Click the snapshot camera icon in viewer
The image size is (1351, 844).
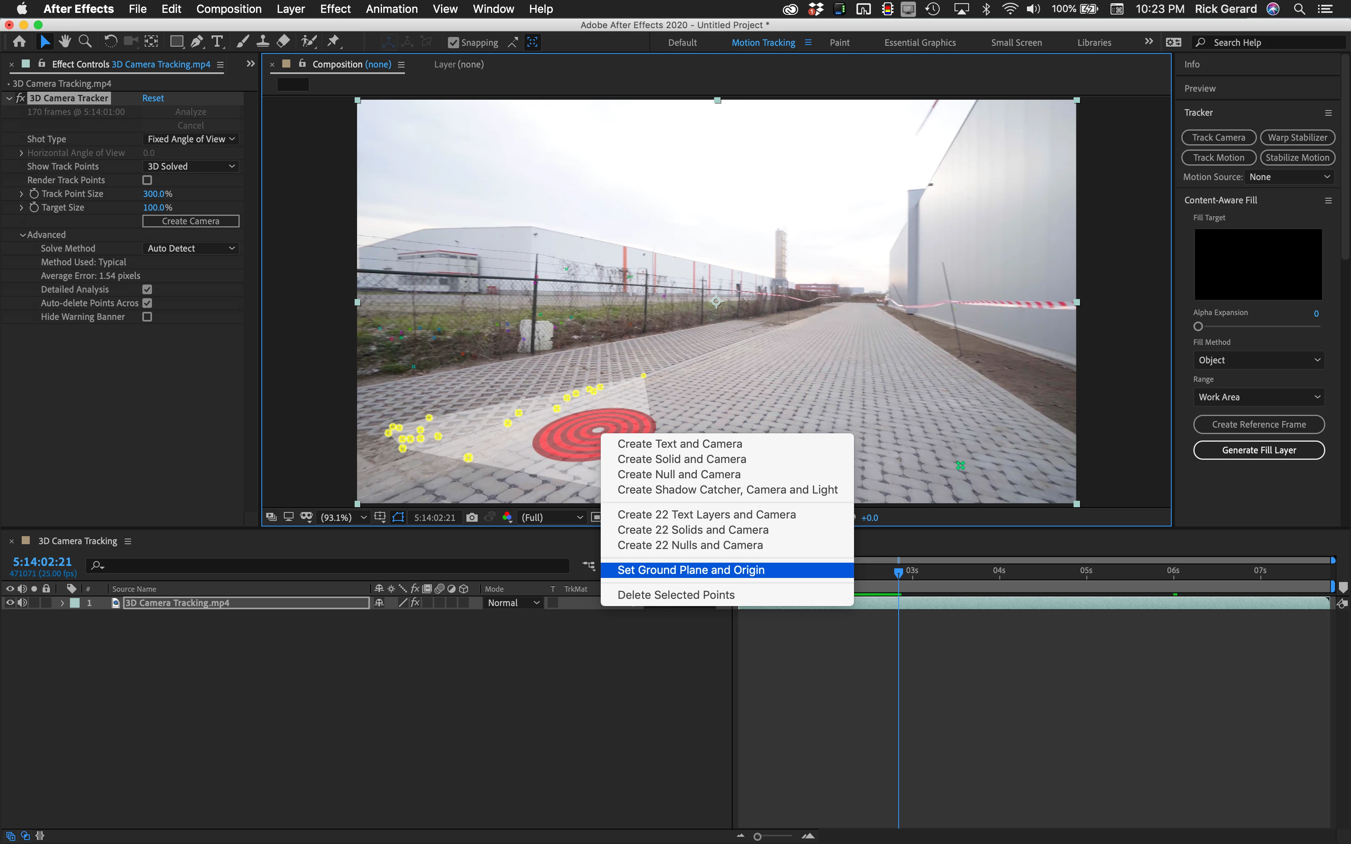coord(472,518)
